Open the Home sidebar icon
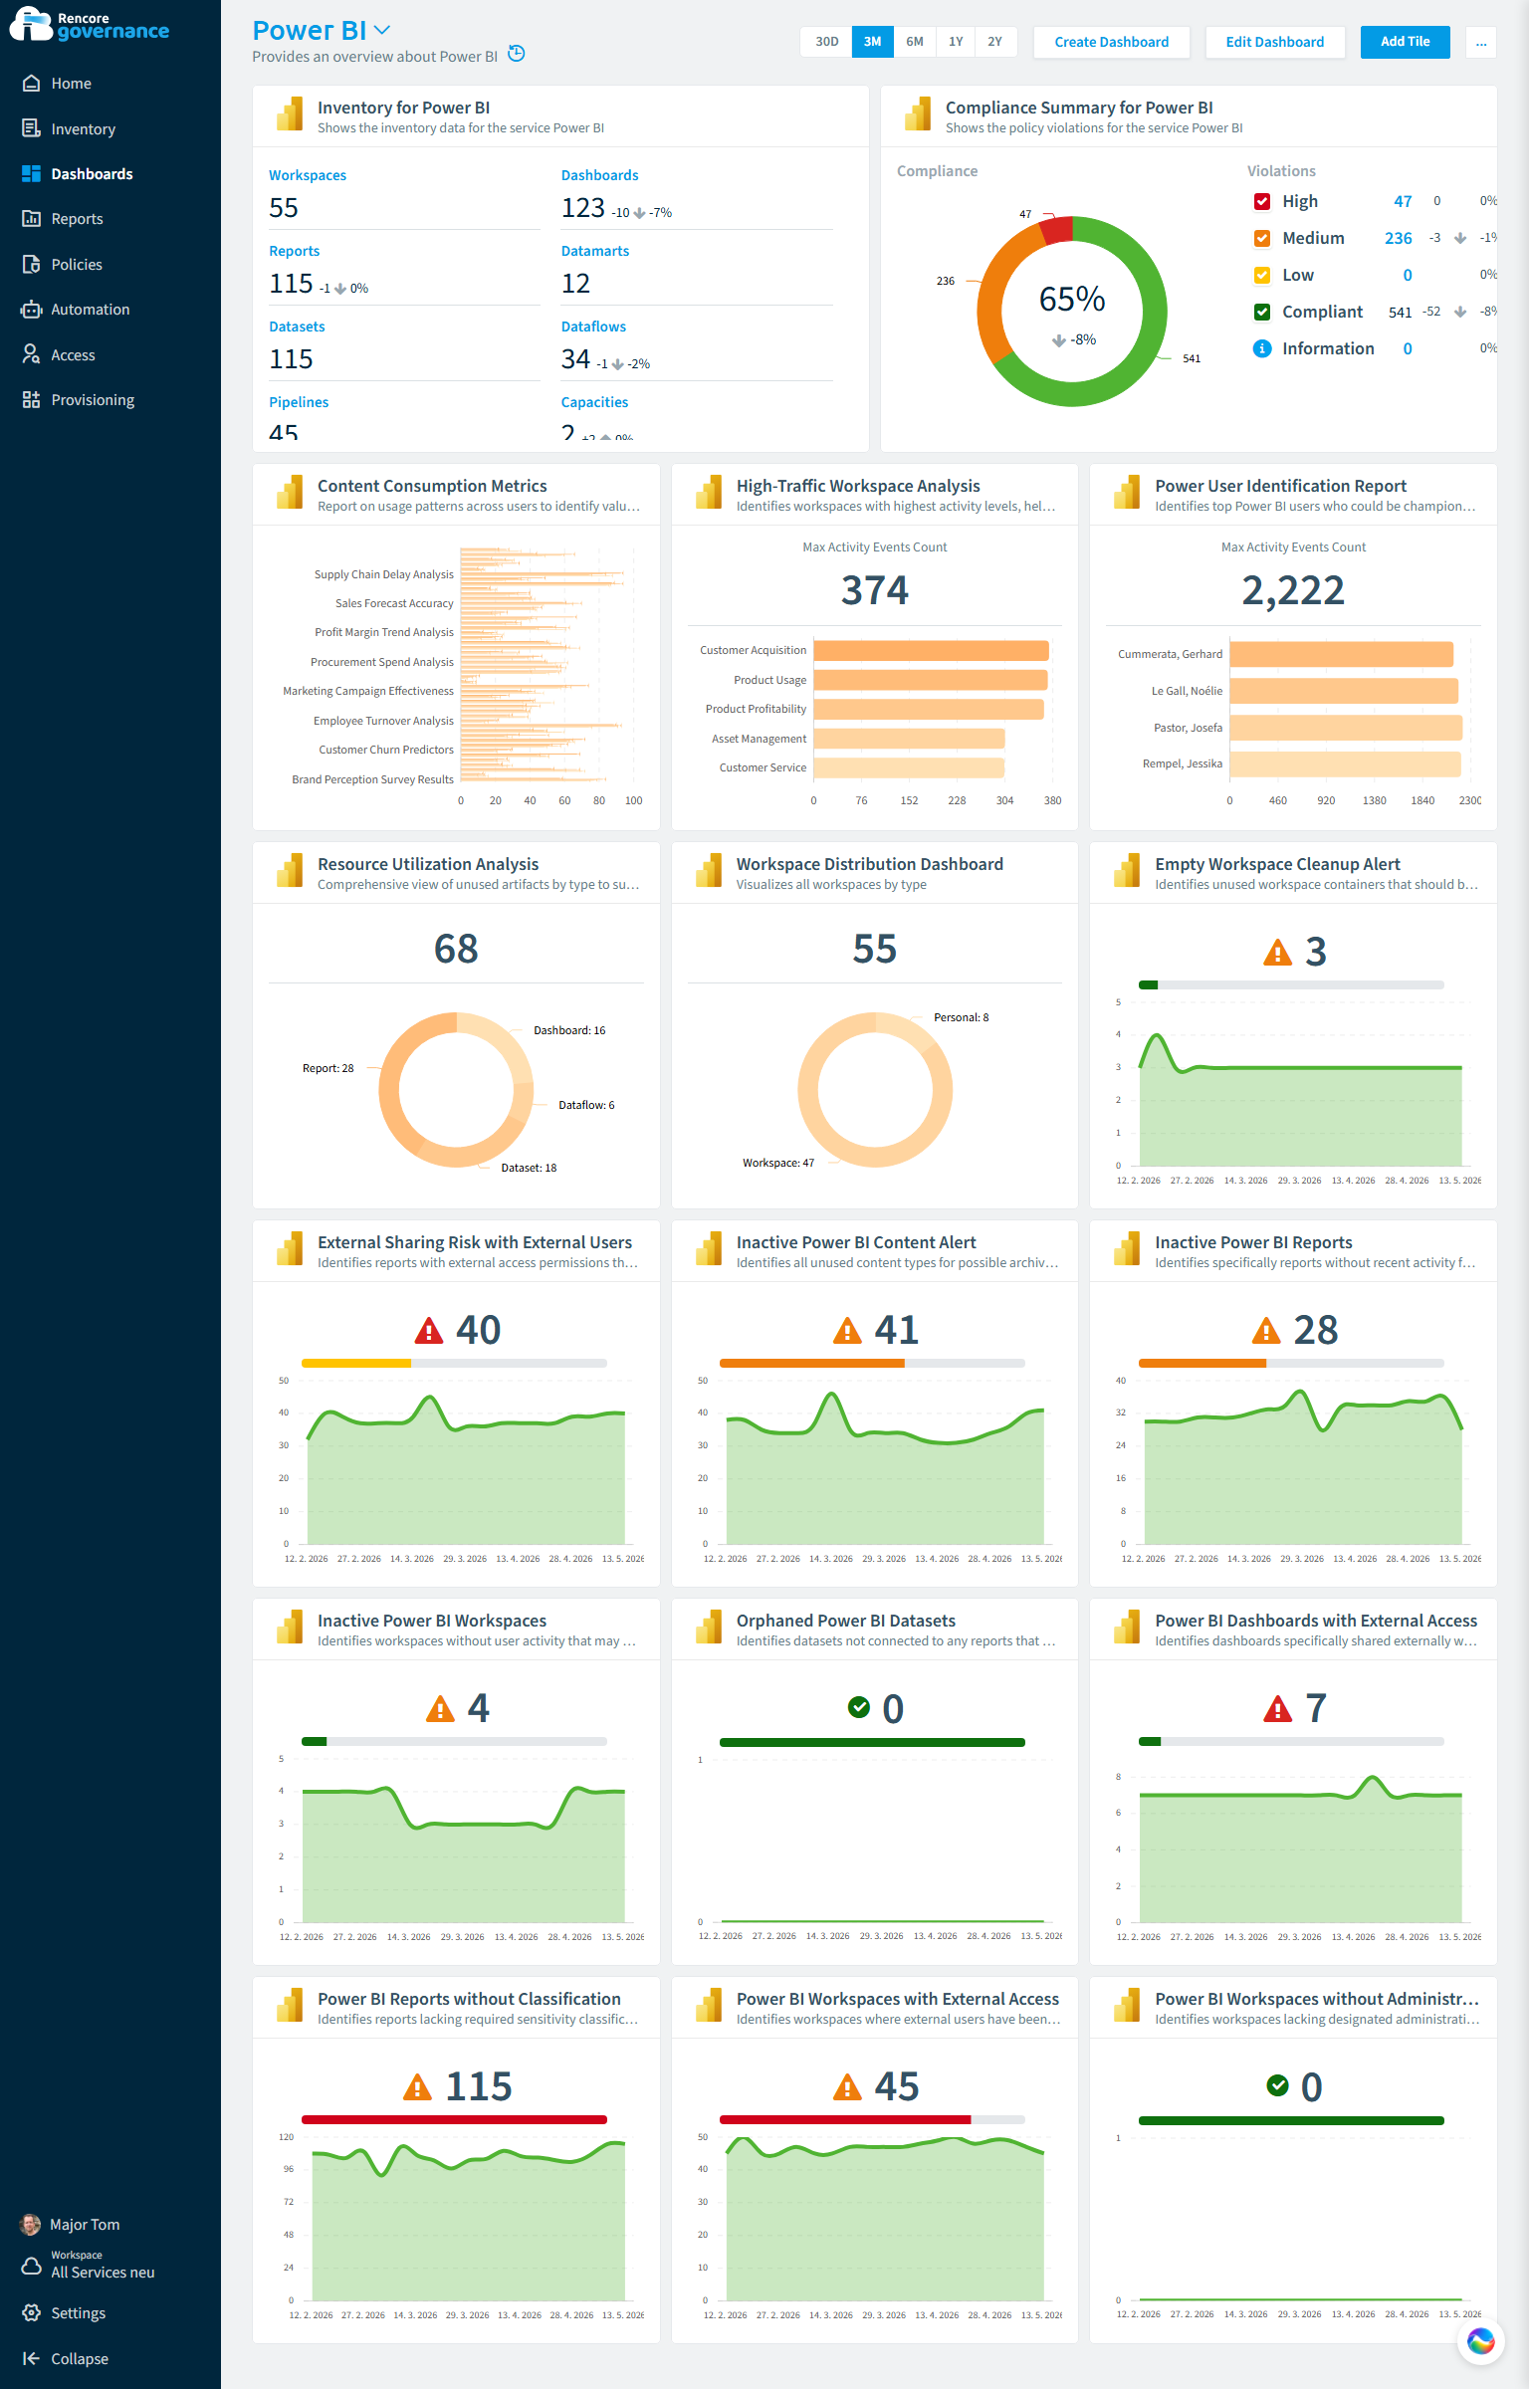This screenshot has width=1529, height=2389. pyautogui.click(x=31, y=84)
